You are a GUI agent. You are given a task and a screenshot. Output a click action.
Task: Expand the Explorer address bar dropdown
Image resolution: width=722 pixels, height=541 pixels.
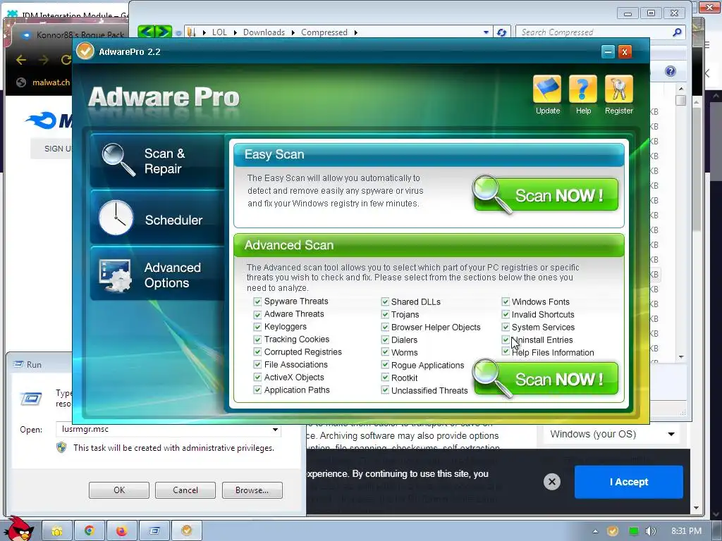[x=486, y=32]
